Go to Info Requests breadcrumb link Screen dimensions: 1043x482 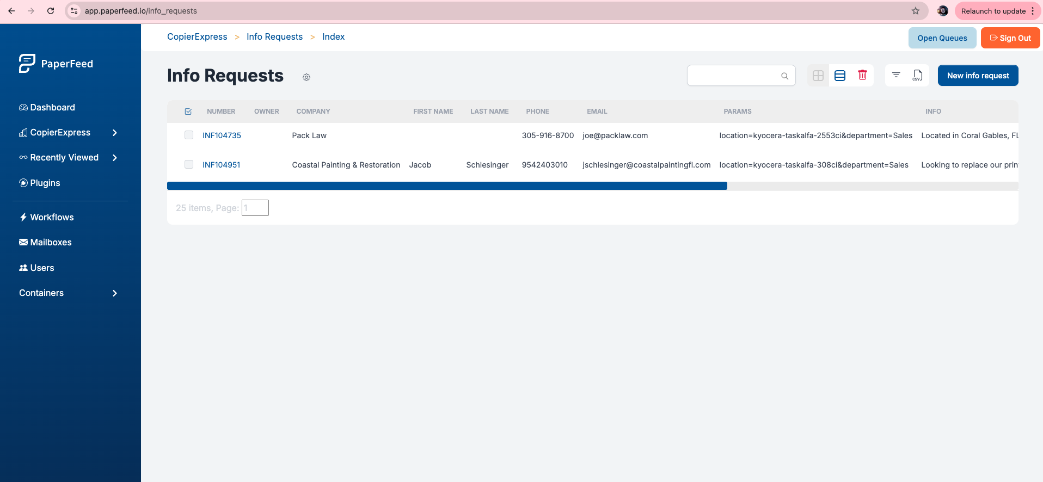(274, 36)
